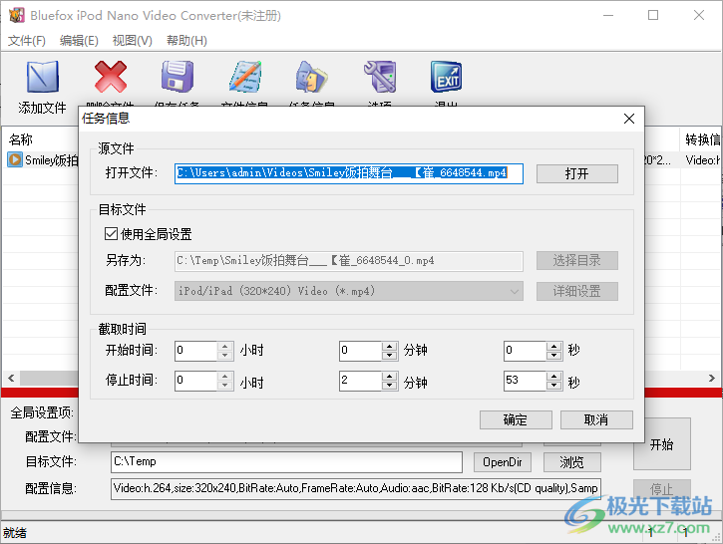Increase the start time minutes spinner
The height and width of the screenshot is (544, 723).
click(390, 346)
